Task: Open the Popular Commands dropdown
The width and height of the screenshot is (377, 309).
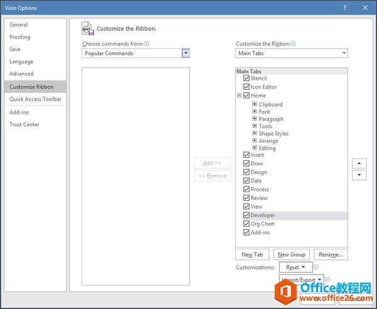Action: pos(185,53)
